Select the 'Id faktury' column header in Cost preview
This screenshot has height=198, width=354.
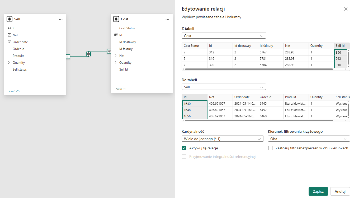[x=271, y=46]
